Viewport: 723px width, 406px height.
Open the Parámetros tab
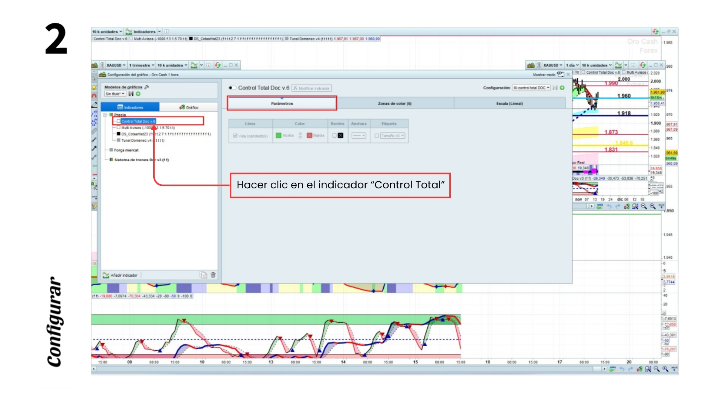tap(282, 103)
